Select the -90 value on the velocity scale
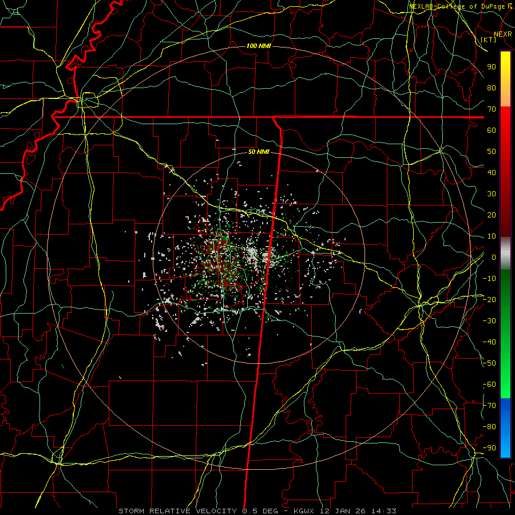This screenshot has width=515, height=515. (x=489, y=448)
